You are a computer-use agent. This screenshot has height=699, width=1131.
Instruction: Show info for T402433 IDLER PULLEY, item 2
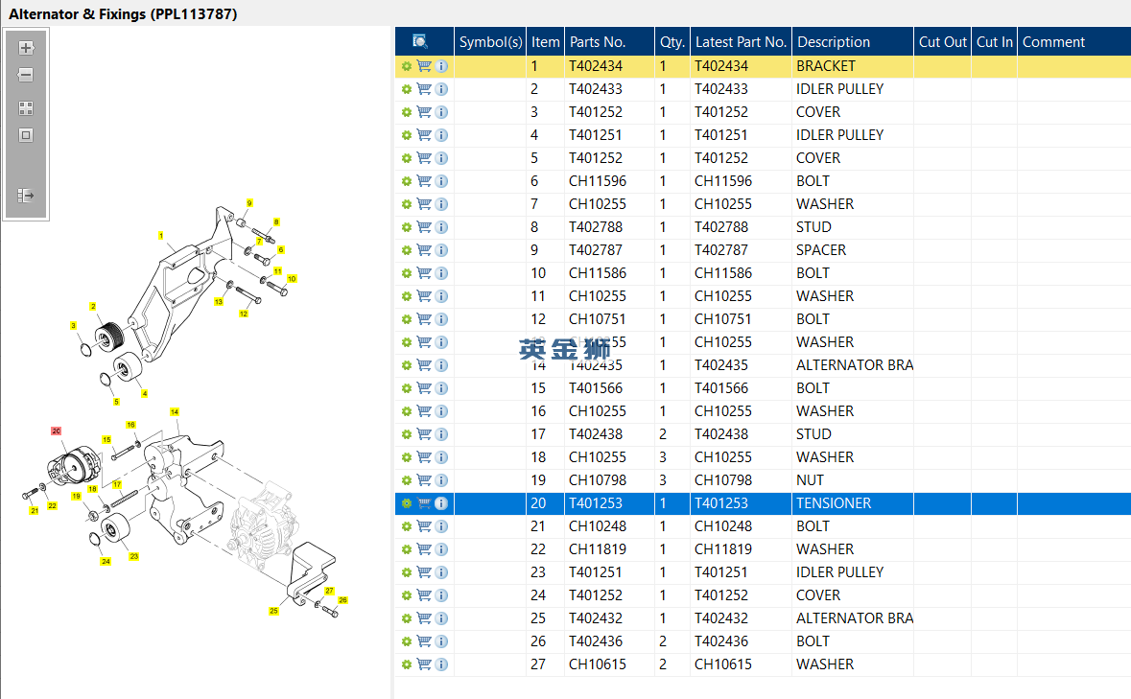point(441,89)
